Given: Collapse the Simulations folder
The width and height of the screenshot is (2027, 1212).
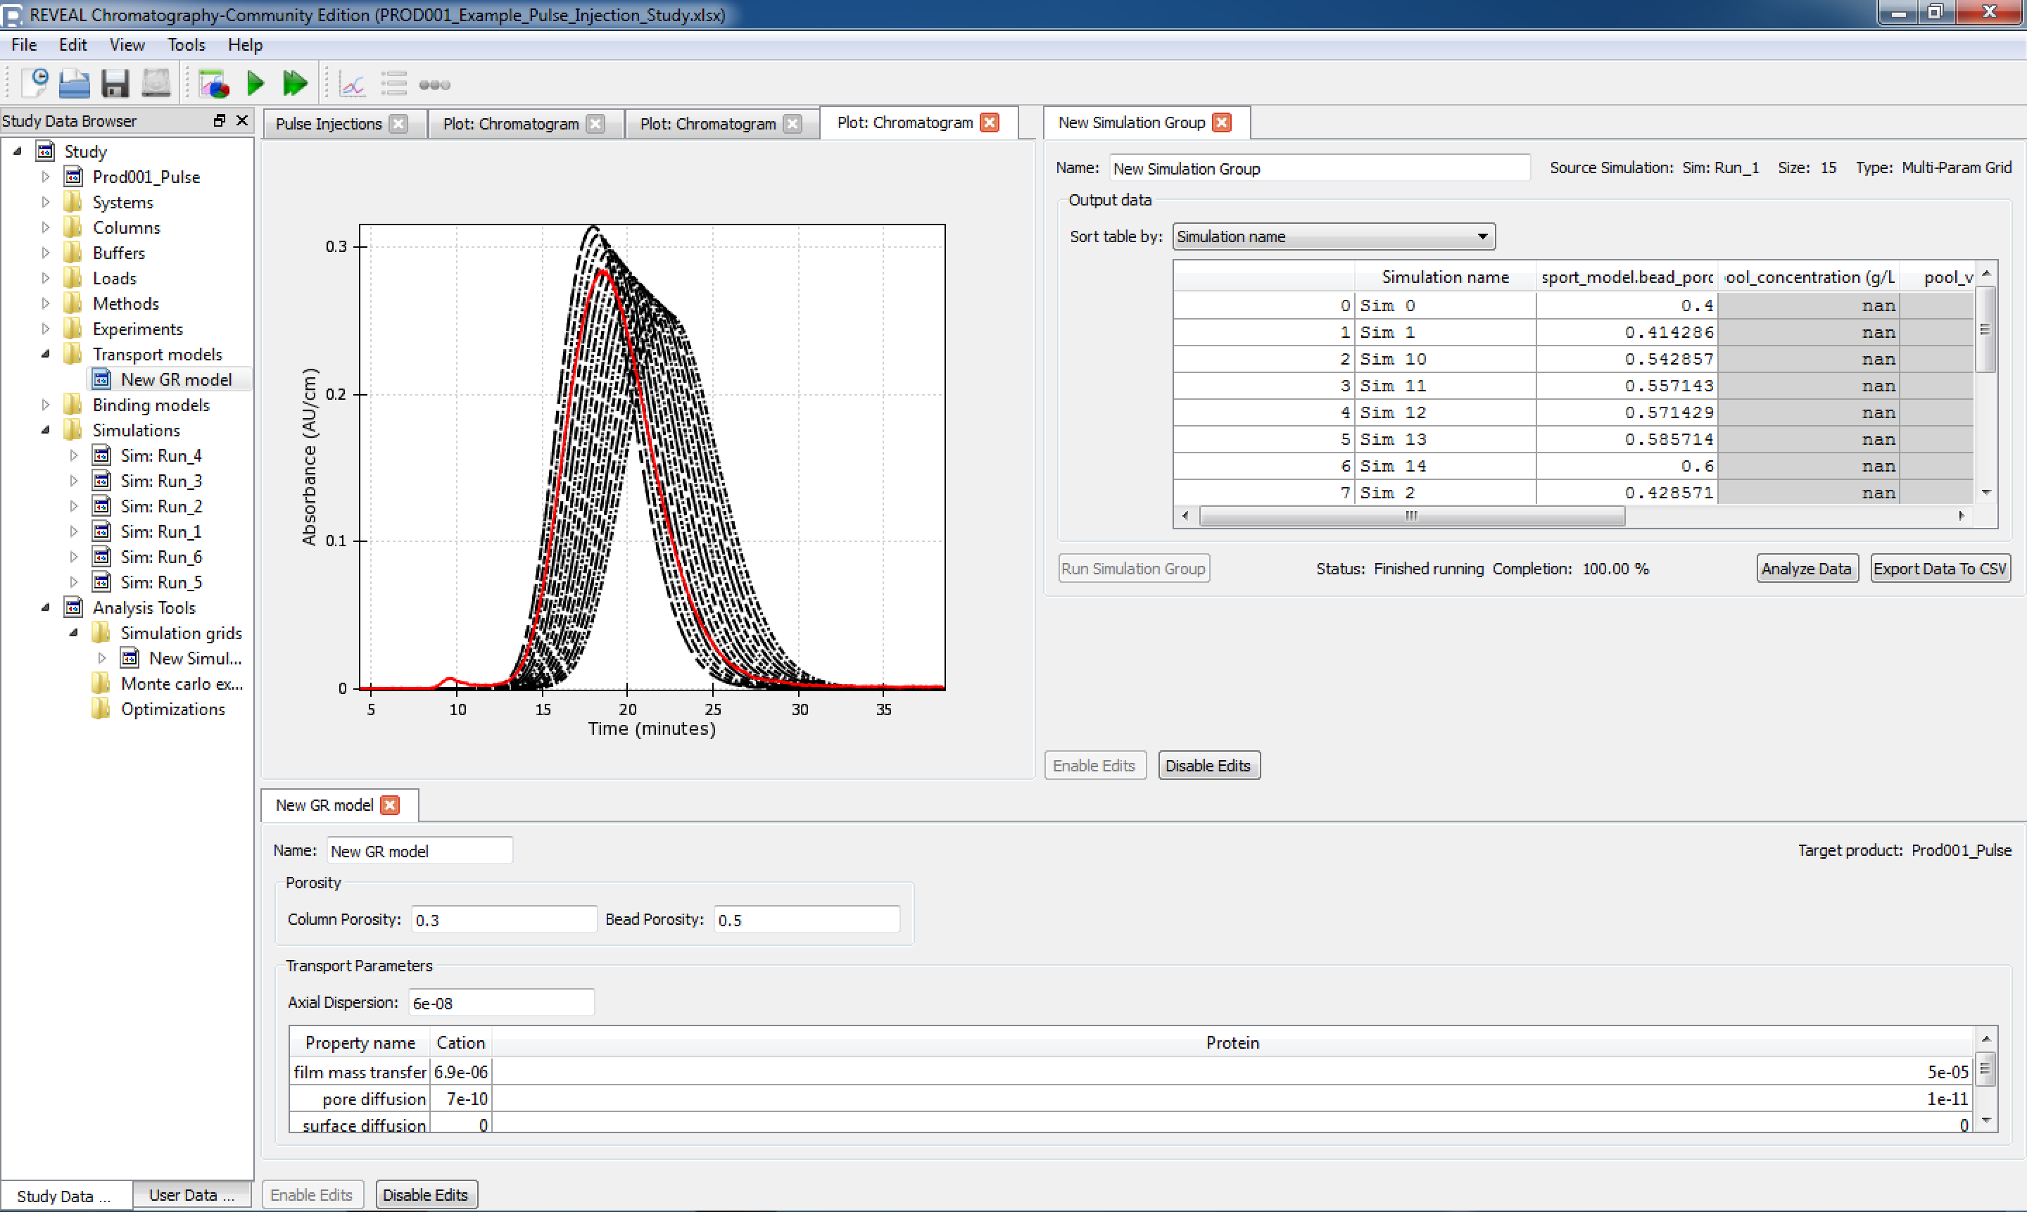Looking at the screenshot, I should (46, 429).
